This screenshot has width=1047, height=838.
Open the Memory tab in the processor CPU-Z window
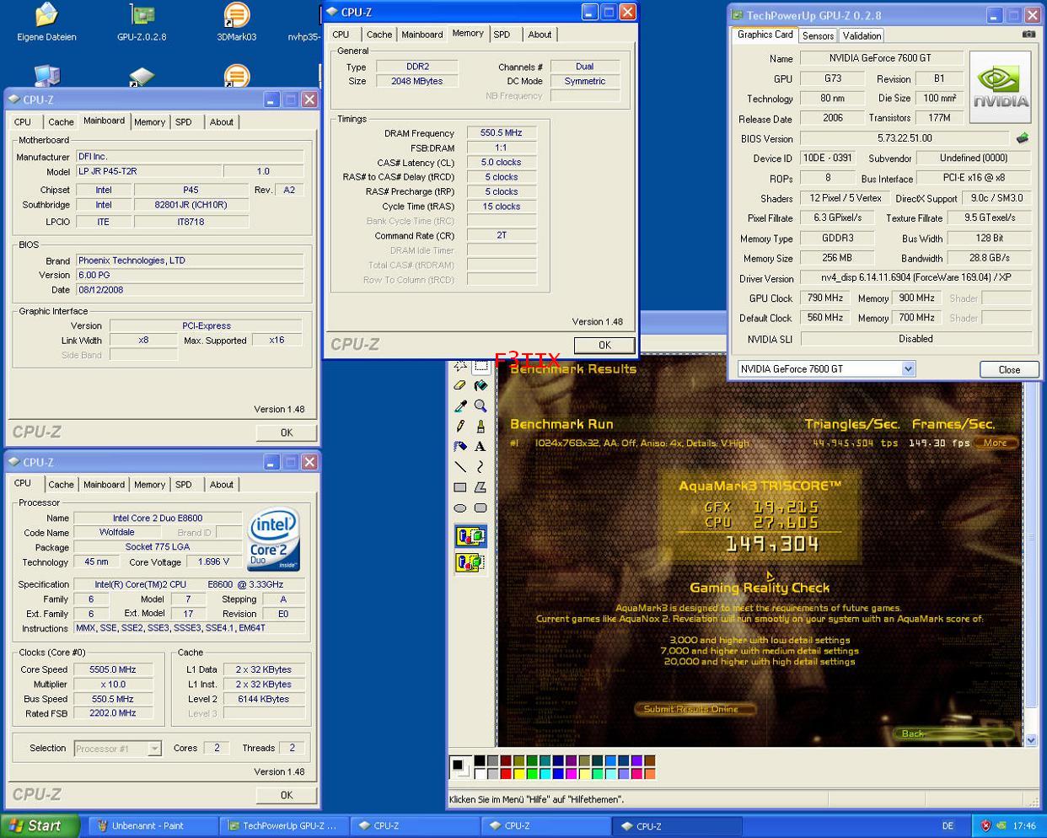149,485
